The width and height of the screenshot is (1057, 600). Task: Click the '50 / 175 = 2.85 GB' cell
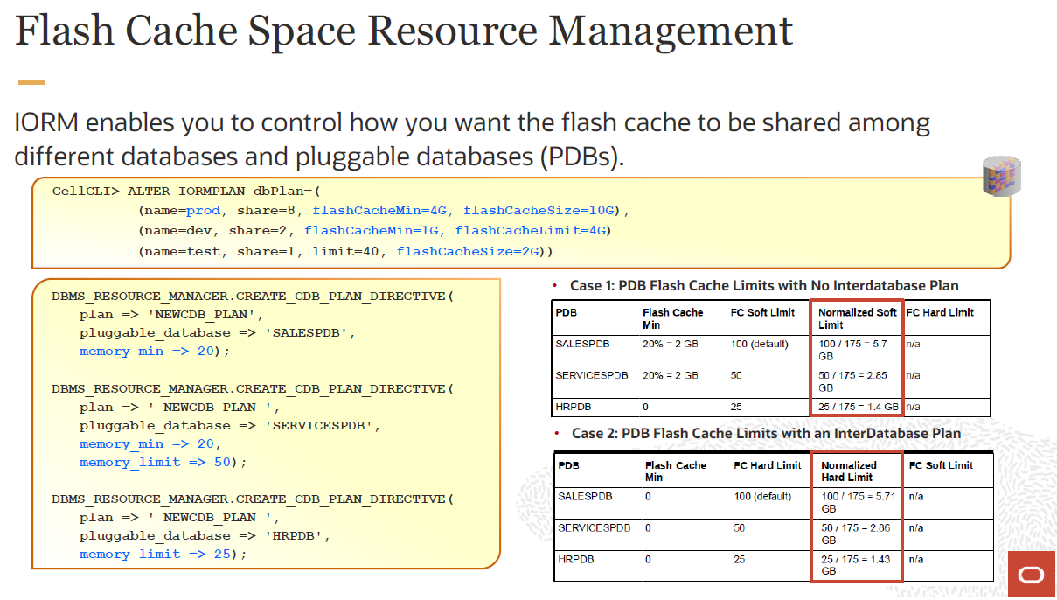pos(856,381)
